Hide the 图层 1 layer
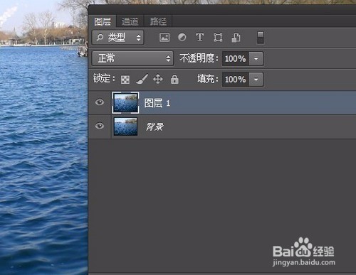356x275 pixels. point(100,102)
